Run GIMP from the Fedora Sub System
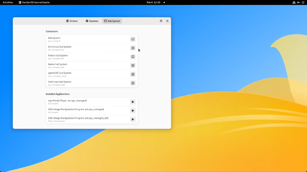 tap(133, 119)
